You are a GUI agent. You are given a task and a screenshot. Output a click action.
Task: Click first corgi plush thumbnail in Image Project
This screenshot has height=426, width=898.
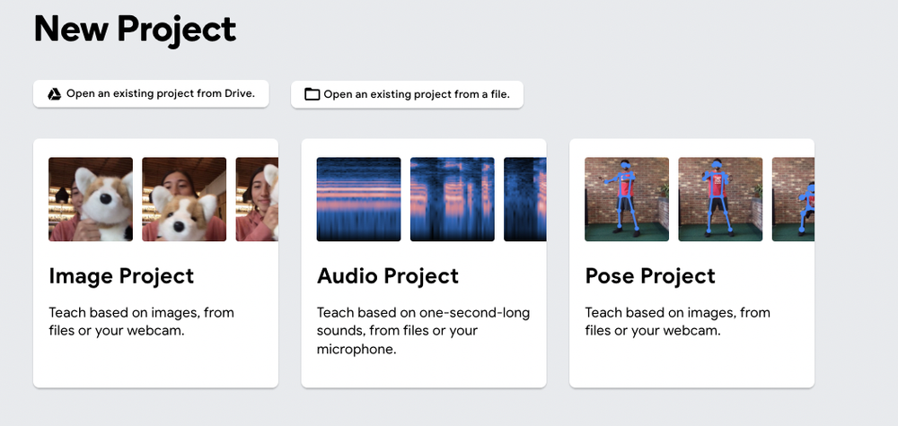pyautogui.click(x=91, y=199)
